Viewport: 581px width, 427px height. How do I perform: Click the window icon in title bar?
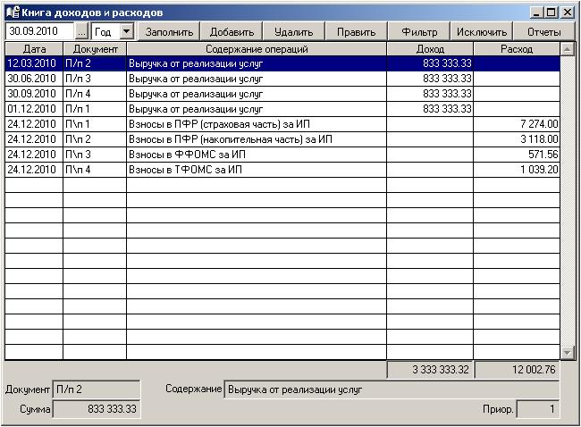pos(12,13)
